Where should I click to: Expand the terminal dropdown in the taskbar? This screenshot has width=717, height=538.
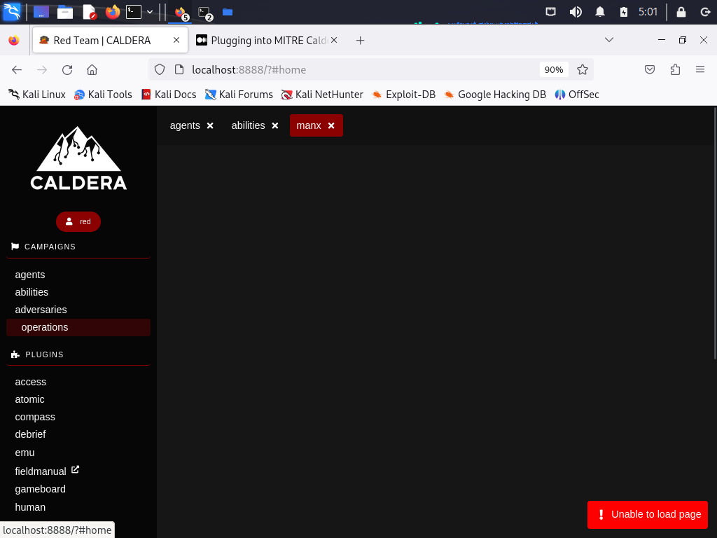(x=149, y=12)
